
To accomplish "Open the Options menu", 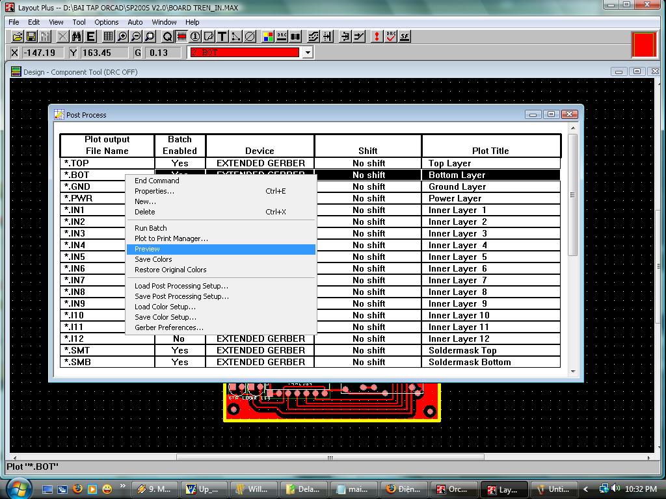I will (106, 22).
